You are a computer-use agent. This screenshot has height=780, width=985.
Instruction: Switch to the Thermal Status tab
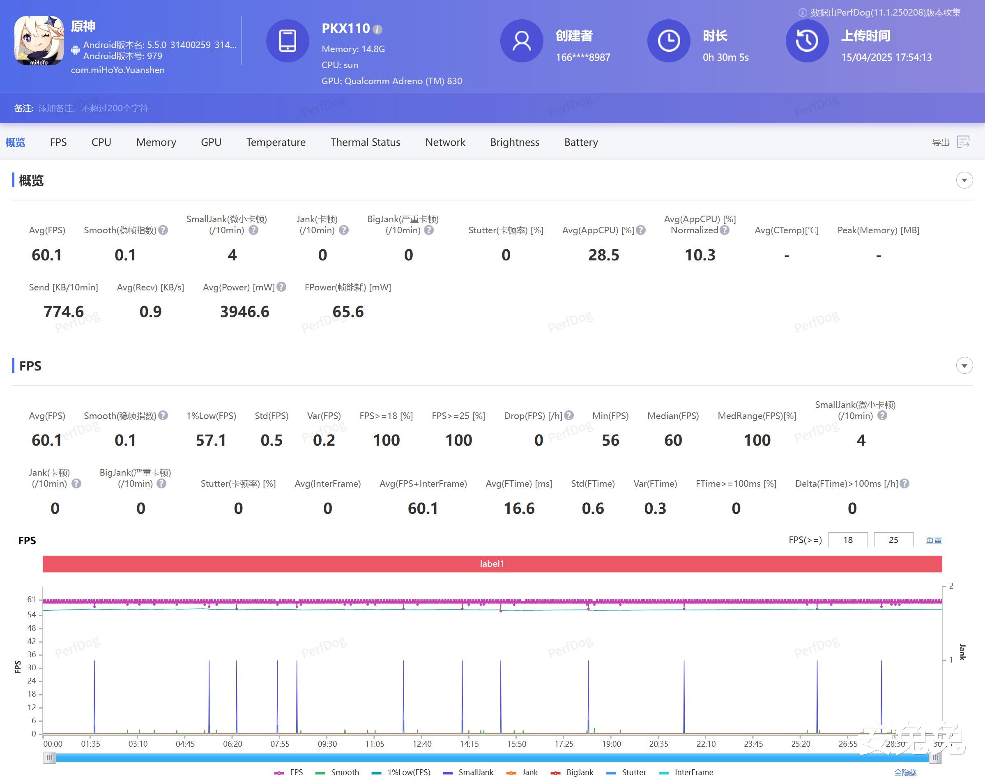(365, 143)
